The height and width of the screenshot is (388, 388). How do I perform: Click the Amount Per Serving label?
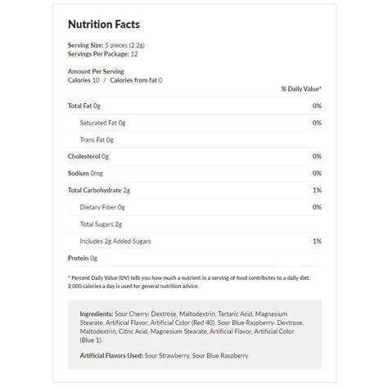(x=96, y=71)
